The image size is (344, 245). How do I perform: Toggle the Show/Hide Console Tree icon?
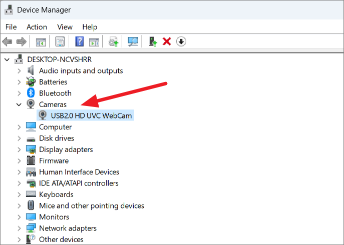tap(41, 41)
